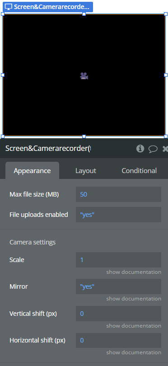
Task: Click the Vertical shift input field
Action: (118, 314)
